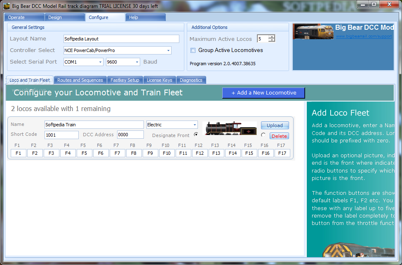
Task: Click the F11 function label field
Action: [x=183, y=153]
